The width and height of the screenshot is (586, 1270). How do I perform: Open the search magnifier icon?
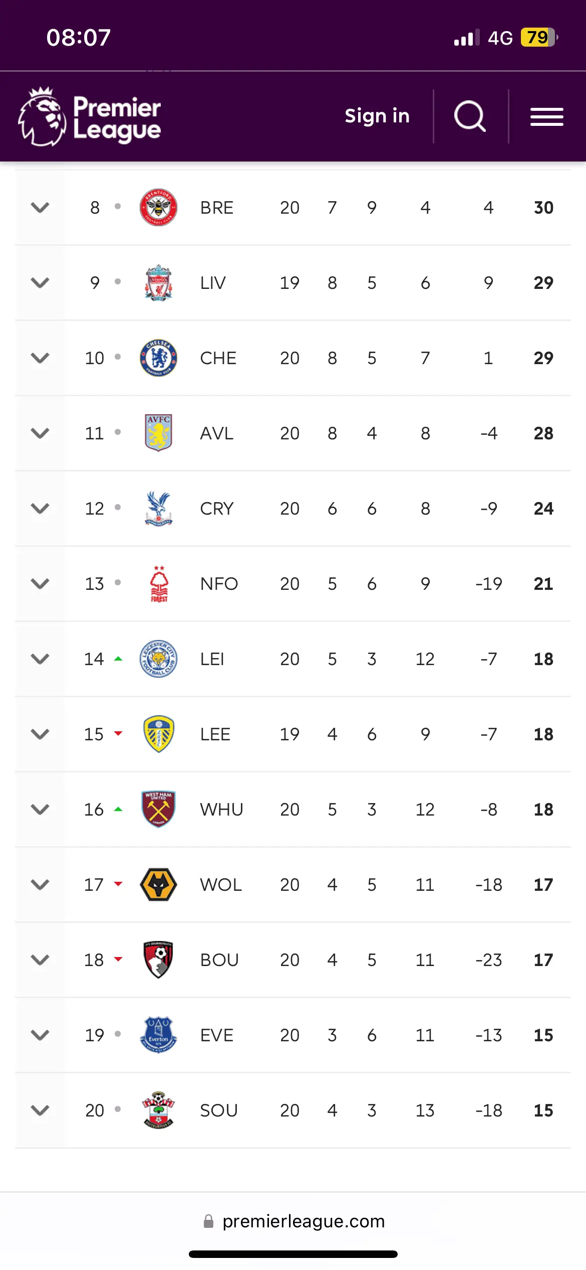(x=470, y=116)
